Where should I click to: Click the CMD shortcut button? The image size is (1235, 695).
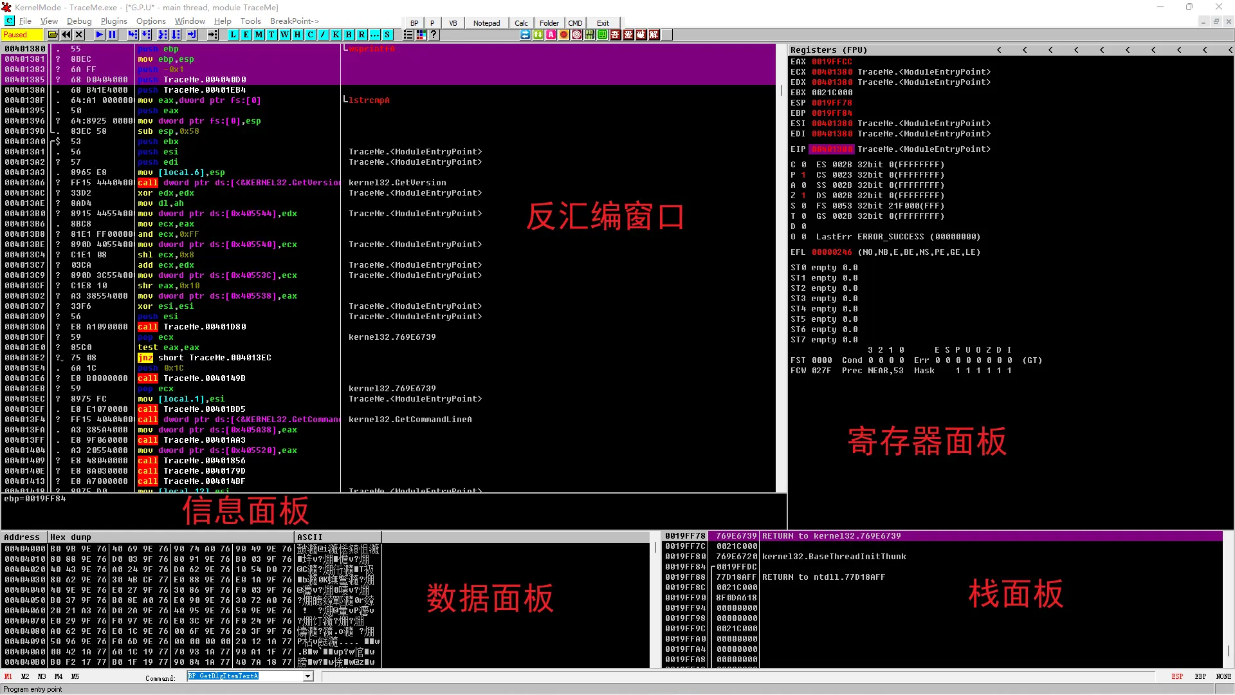[575, 23]
